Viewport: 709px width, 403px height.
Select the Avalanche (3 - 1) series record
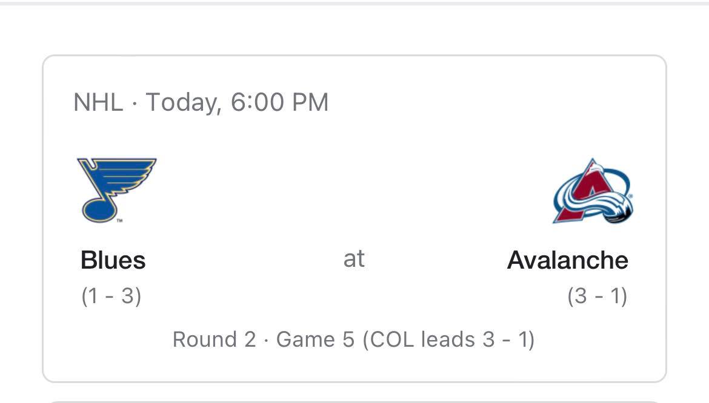pyautogui.click(x=597, y=297)
